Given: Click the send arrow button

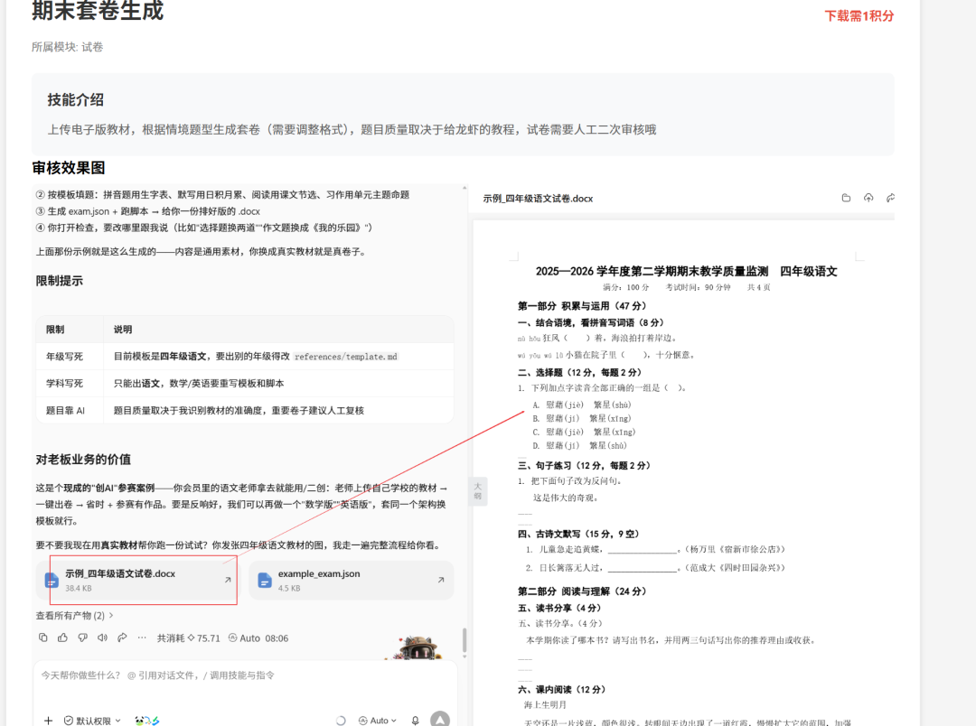Looking at the screenshot, I should point(440,719).
